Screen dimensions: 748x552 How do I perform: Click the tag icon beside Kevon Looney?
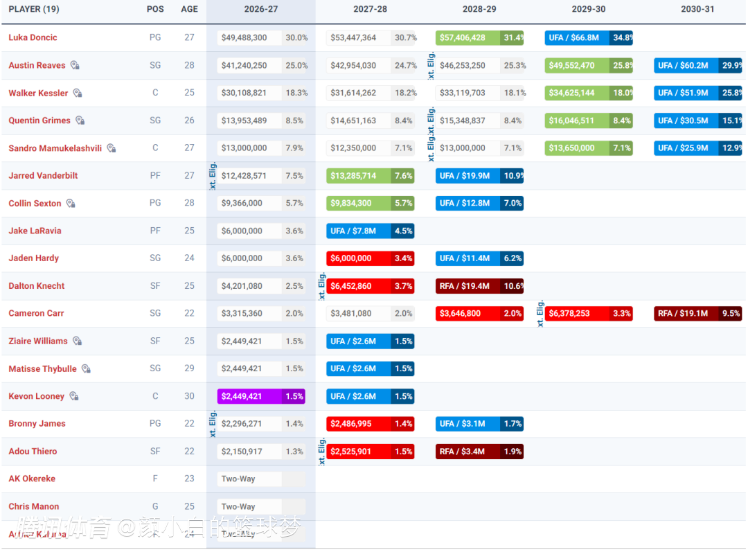[x=74, y=396]
